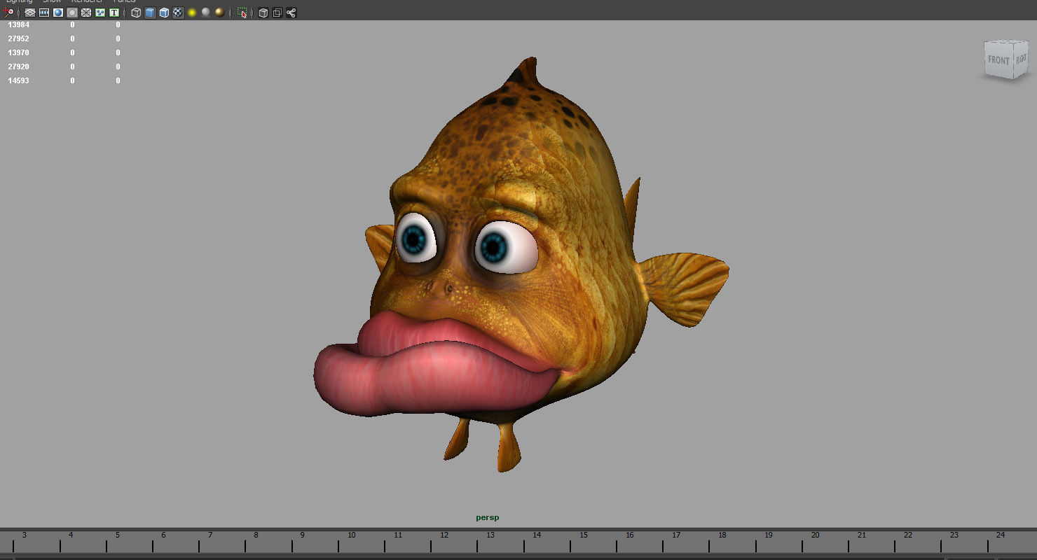Jump to frame 8 on timeline
Screen dimensions: 1037x560
point(256,535)
